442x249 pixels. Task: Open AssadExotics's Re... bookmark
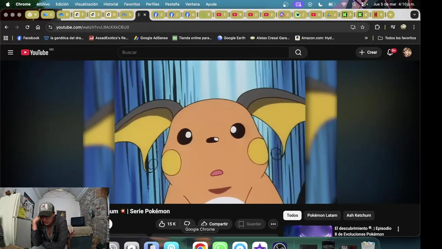[108, 38]
